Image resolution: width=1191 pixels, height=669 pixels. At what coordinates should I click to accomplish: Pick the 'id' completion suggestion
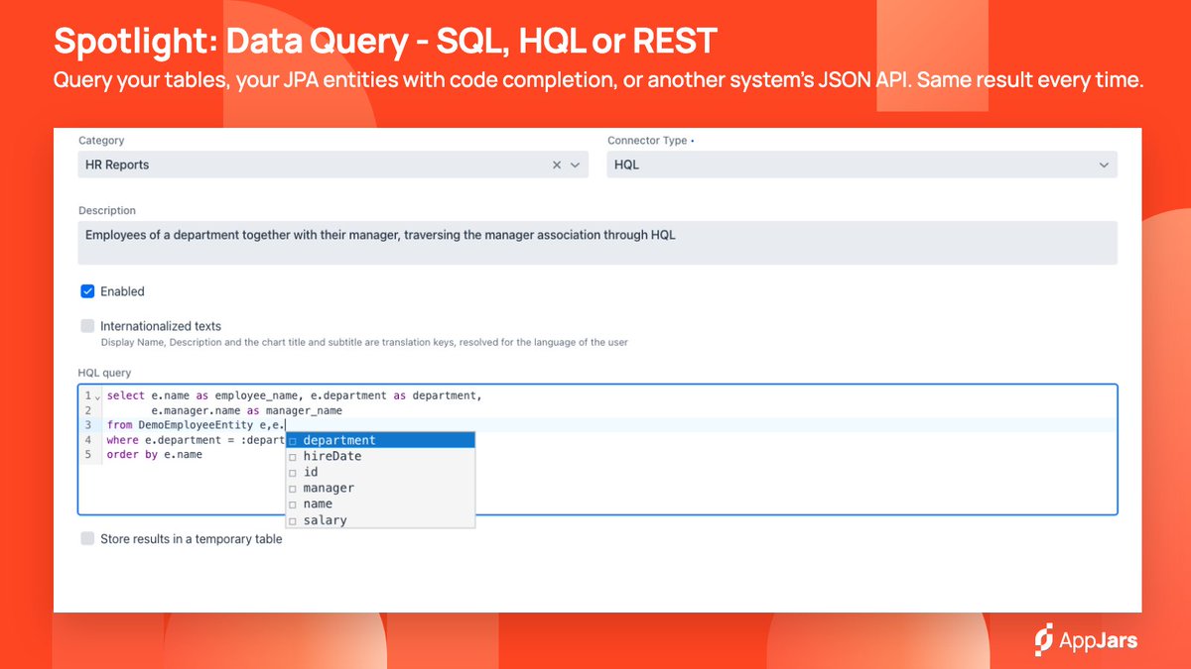pyautogui.click(x=380, y=472)
